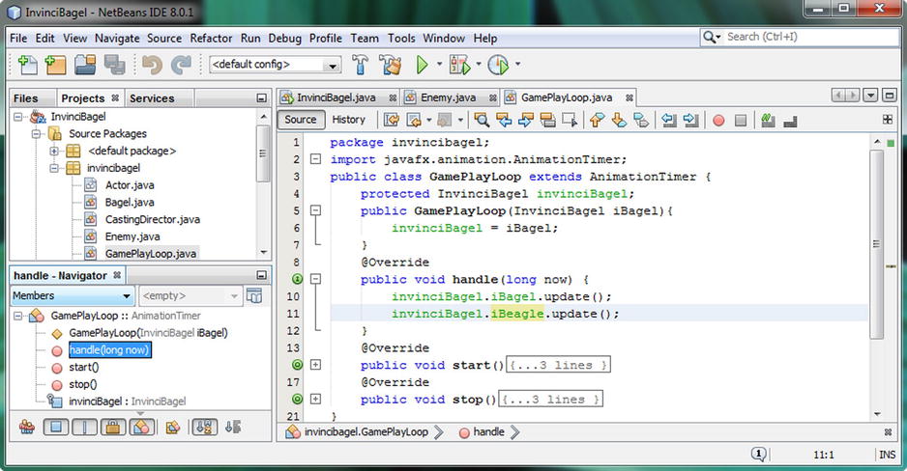The height and width of the screenshot is (471, 907).
Task: Click the Profile Project icon
Action: [497, 65]
